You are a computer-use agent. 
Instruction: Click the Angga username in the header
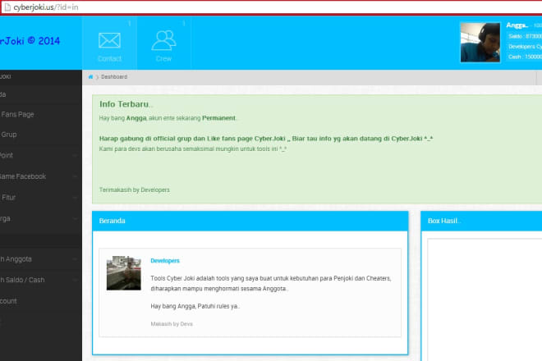coord(517,25)
